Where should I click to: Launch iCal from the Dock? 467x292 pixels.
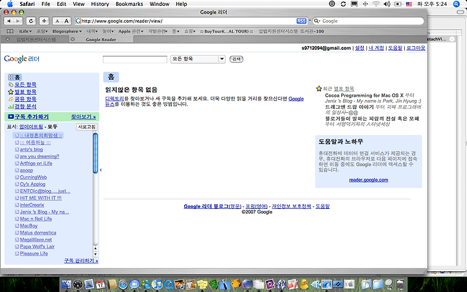coord(101,285)
